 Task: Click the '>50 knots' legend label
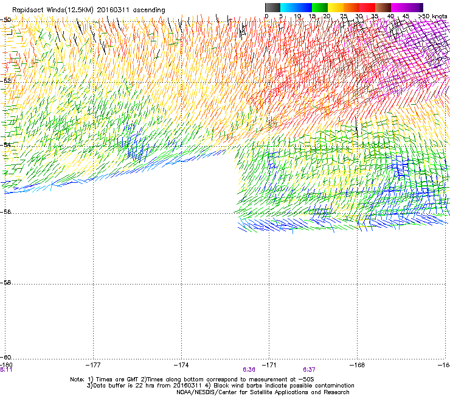coord(432,16)
